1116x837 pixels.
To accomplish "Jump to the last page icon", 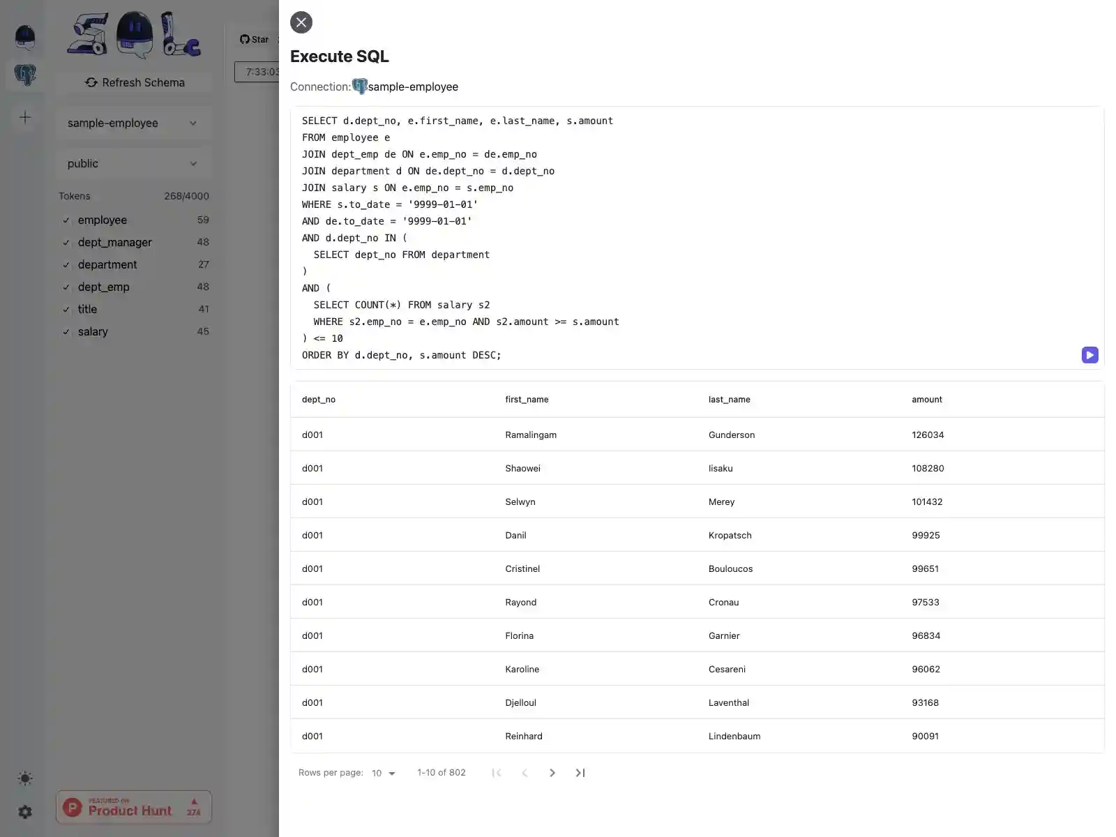I will click(x=580, y=773).
